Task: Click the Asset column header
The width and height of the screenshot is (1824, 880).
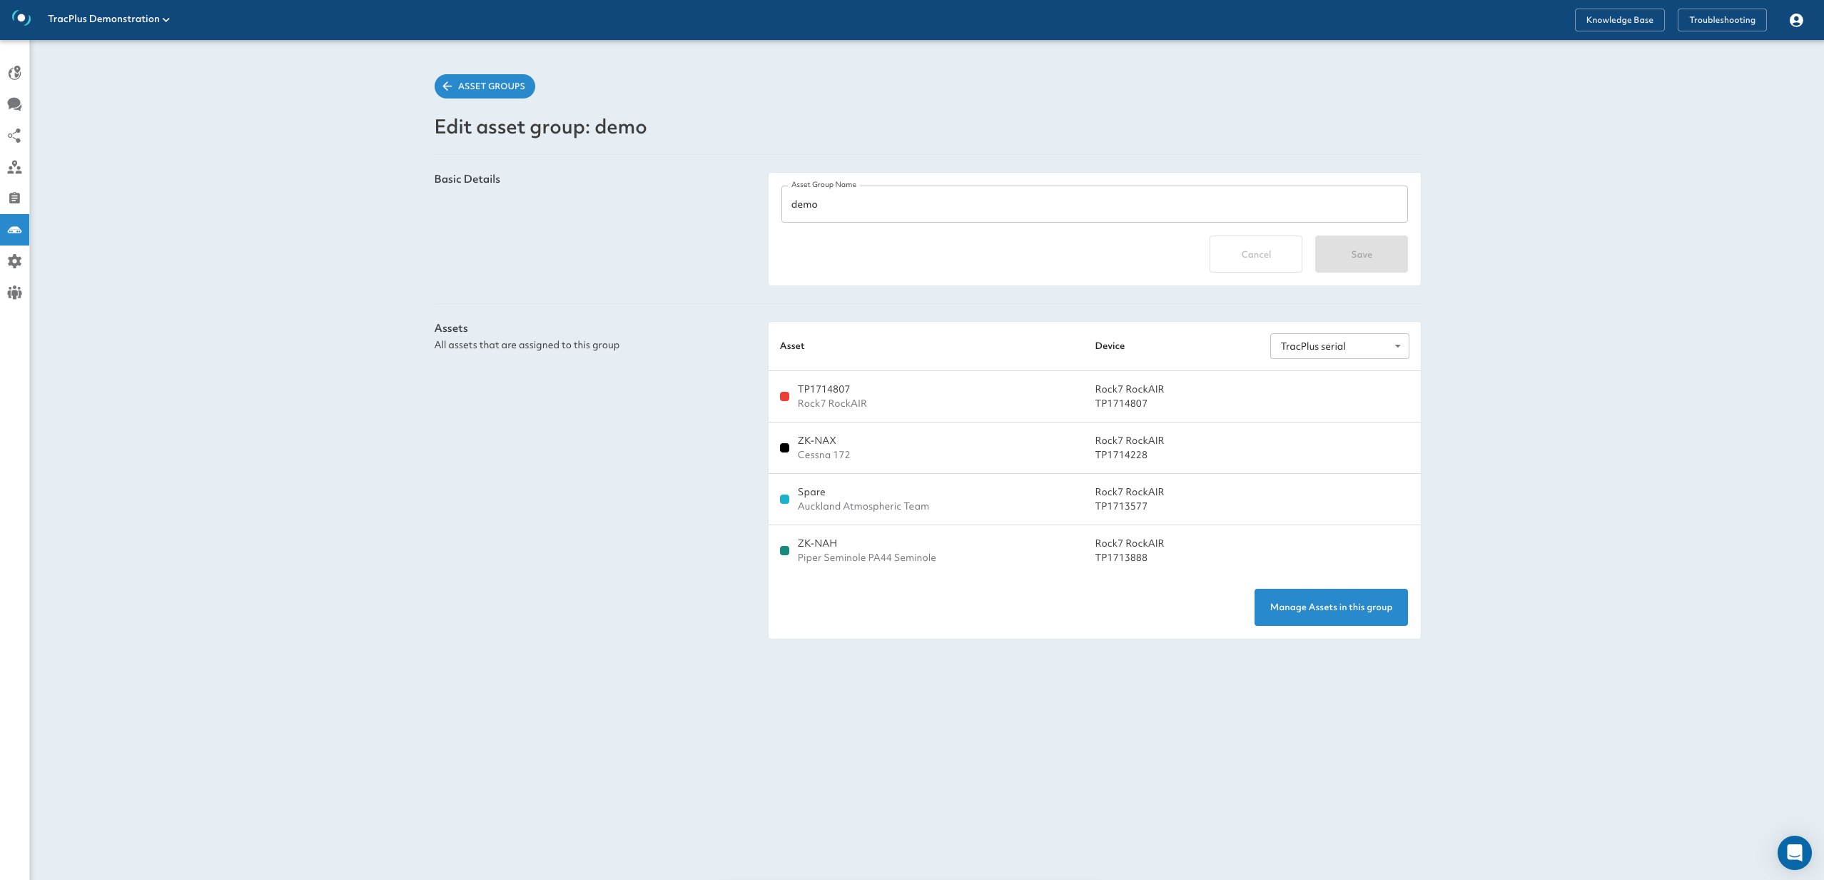Action: click(x=792, y=346)
